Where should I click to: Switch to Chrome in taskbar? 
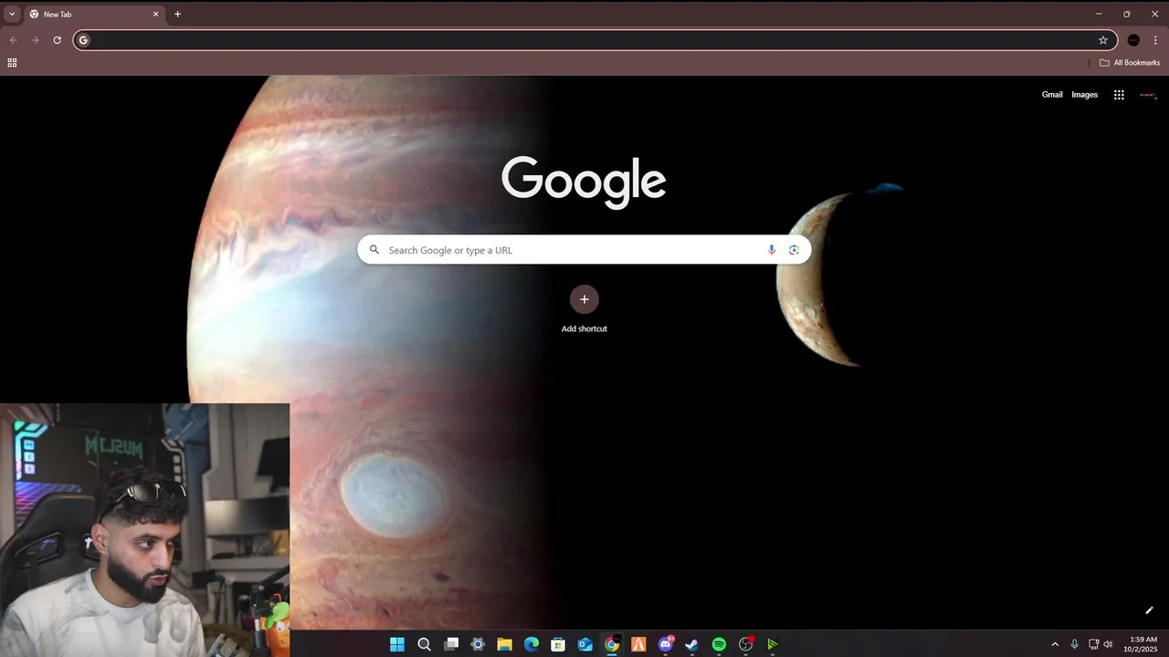coord(612,644)
